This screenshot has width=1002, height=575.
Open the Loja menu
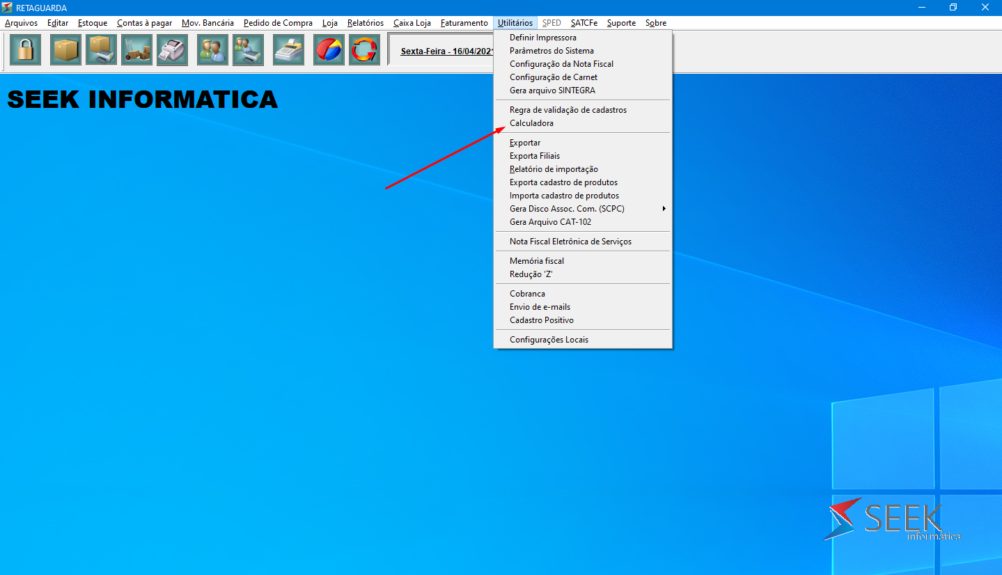(330, 23)
